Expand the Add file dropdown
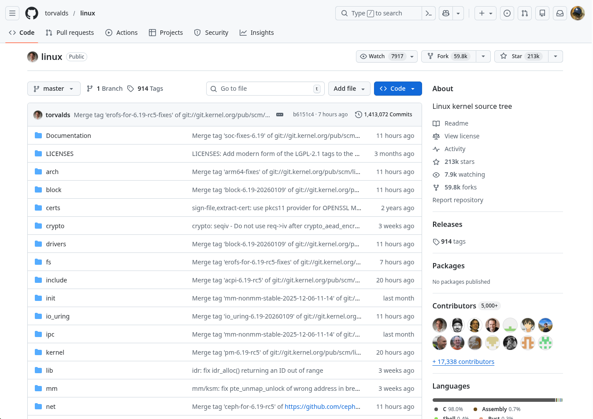The height and width of the screenshot is (419, 593). click(x=349, y=89)
